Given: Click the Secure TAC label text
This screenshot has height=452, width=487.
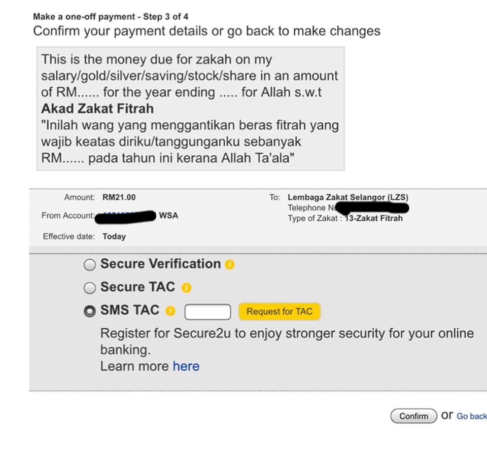Looking at the screenshot, I should pos(137,287).
